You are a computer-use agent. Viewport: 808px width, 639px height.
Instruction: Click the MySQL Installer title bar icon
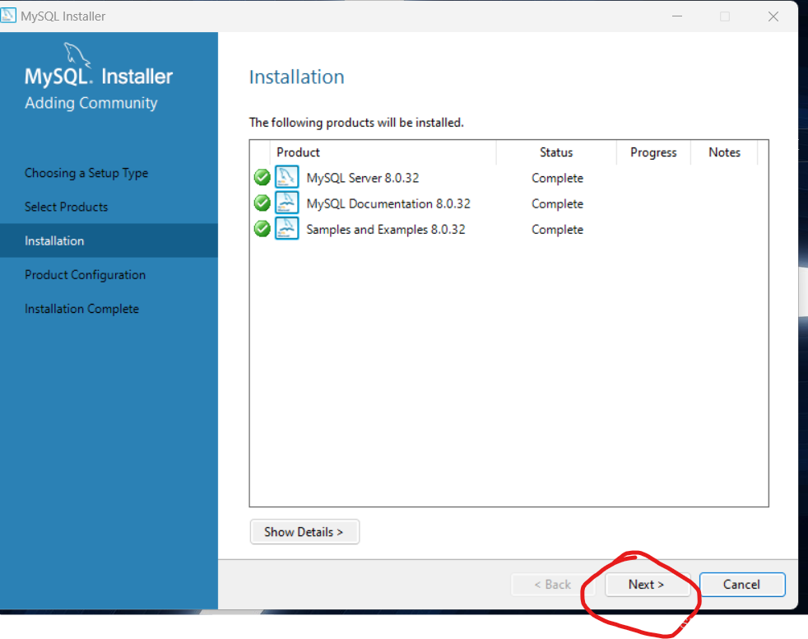(x=7, y=16)
